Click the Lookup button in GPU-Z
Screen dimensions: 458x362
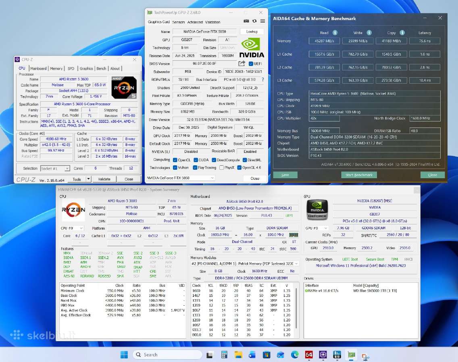point(252,31)
